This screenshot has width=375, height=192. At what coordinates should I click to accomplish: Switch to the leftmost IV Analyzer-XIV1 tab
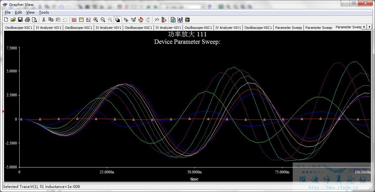(49, 28)
